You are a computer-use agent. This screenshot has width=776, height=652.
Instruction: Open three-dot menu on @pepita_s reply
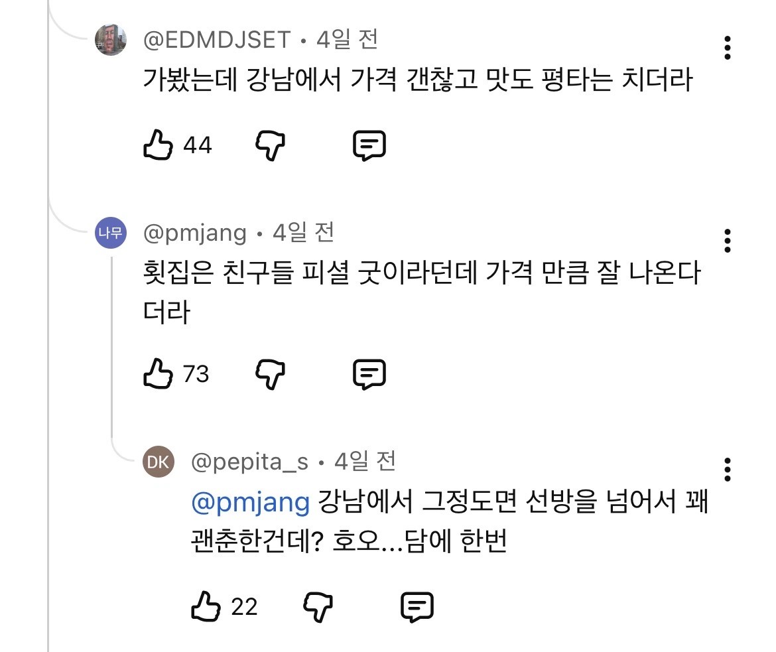pyautogui.click(x=727, y=470)
